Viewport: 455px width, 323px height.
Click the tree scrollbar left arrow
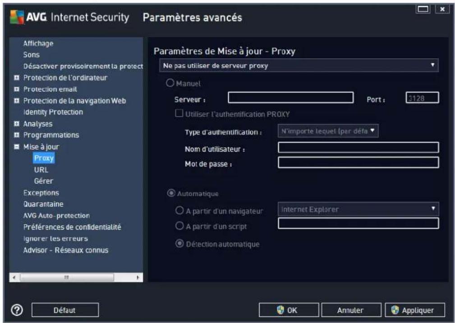14,277
